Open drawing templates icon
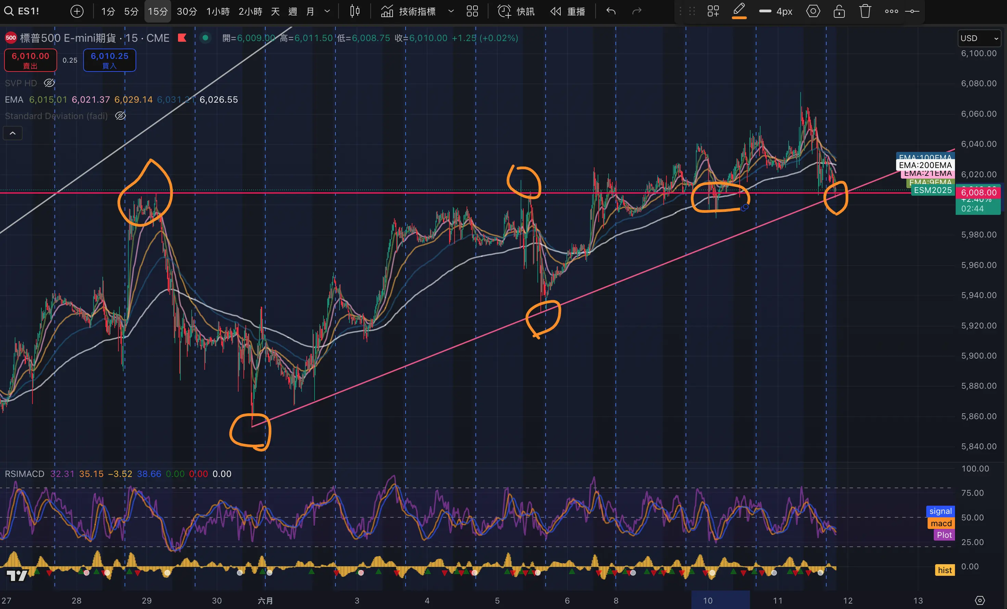The width and height of the screenshot is (1007, 609). click(713, 11)
